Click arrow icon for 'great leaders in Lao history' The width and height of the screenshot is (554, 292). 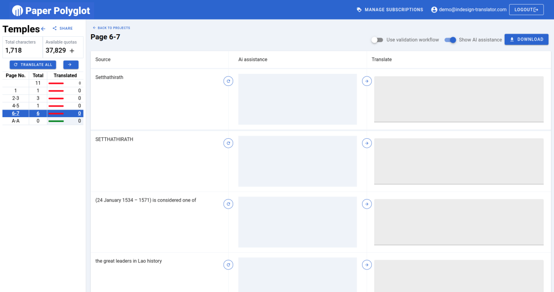coord(367,265)
